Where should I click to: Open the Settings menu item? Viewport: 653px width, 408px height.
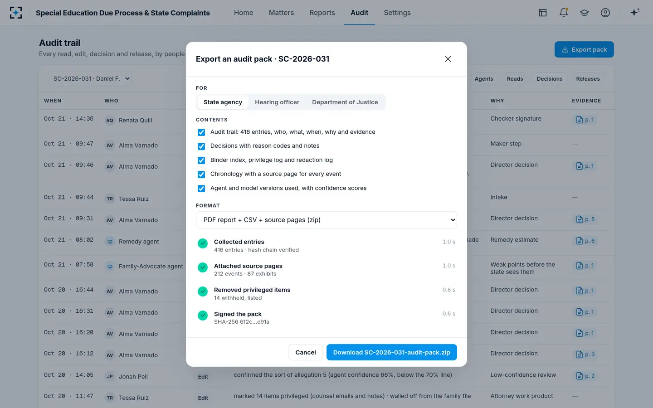click(397, 13)
